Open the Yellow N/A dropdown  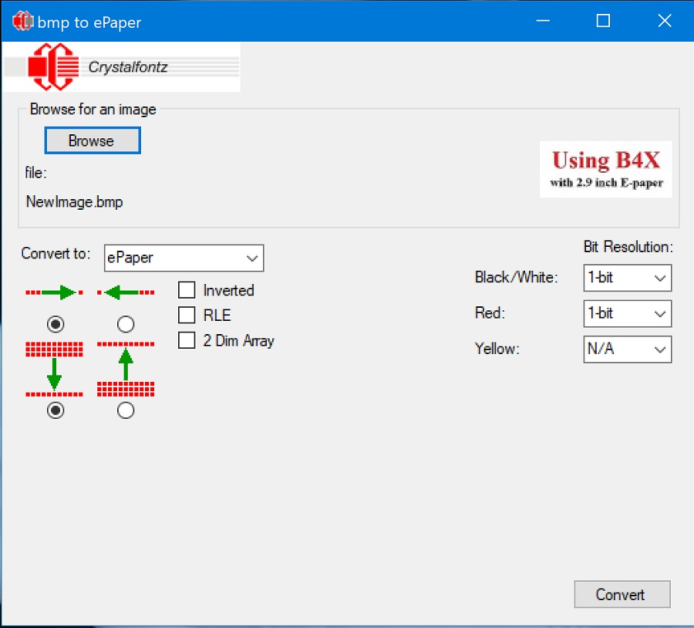(x=627, y=349)
